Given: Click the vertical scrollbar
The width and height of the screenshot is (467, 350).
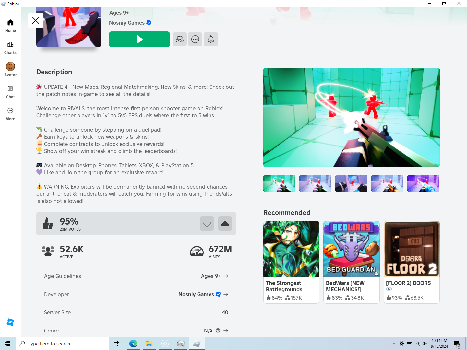Looking at the screenshot, I should point(465,178).
